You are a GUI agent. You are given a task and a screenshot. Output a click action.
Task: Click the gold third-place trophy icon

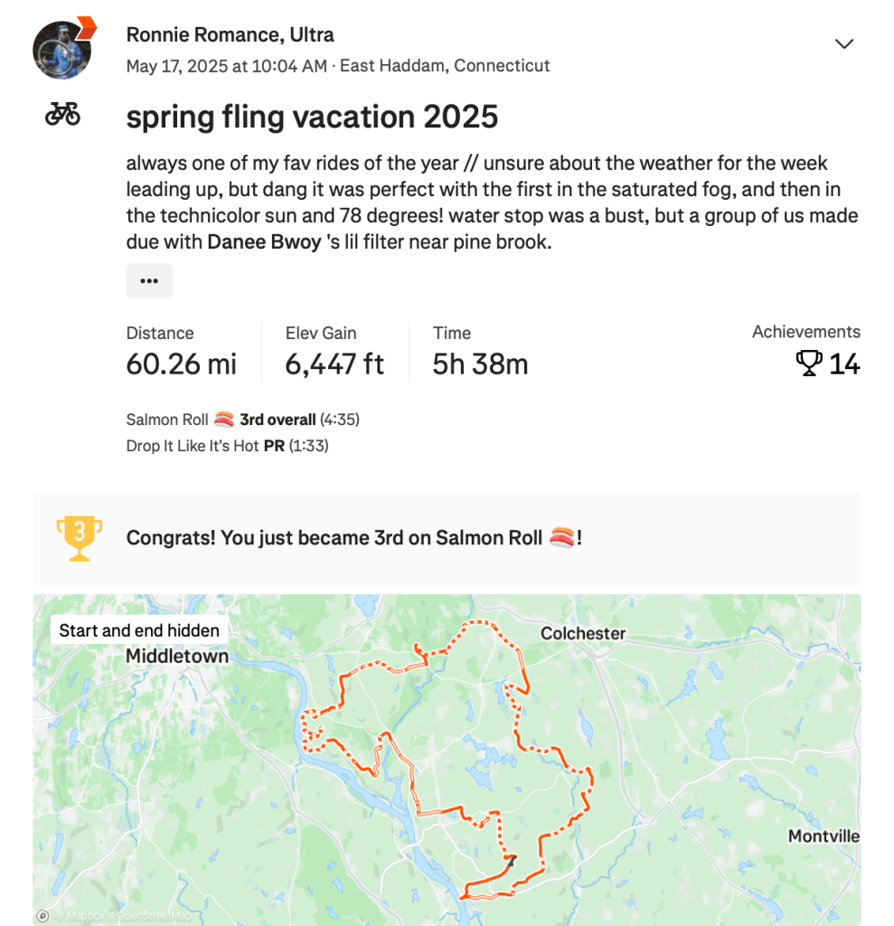80,538
